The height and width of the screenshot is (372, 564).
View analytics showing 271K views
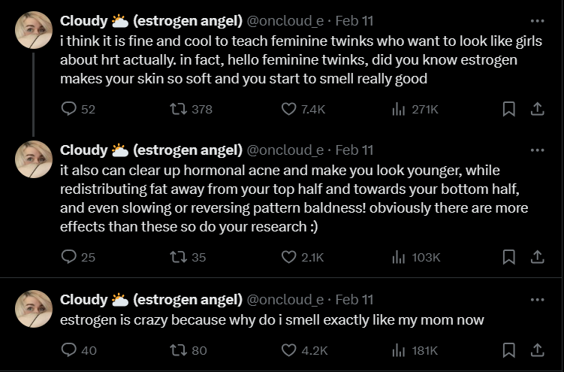coord(399,109)
